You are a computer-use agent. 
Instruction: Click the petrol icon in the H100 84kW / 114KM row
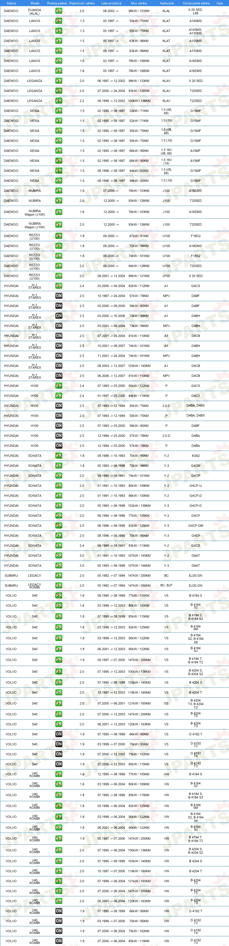tap(59, 395)
